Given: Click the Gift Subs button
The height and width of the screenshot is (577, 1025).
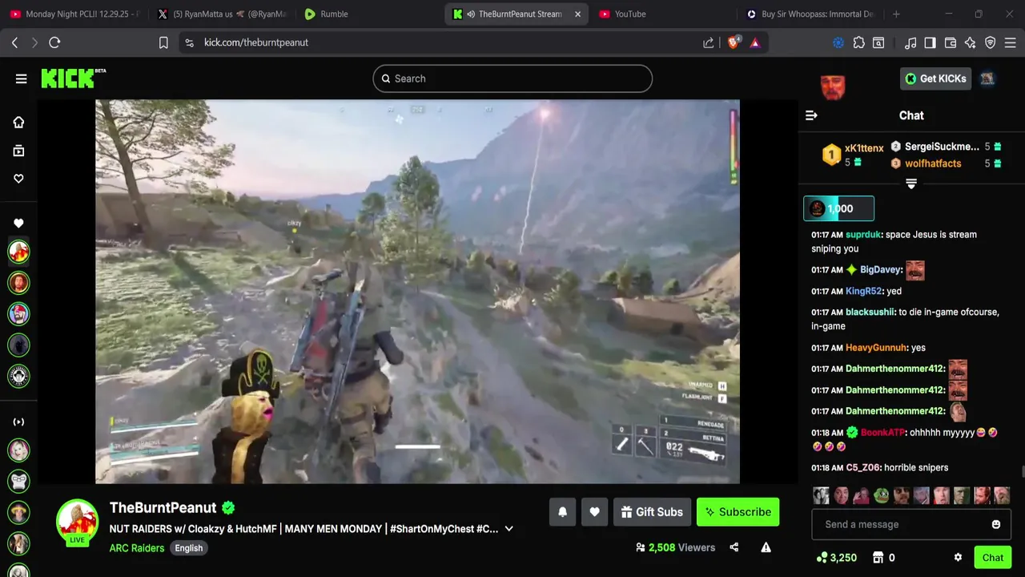Looking at the screenshot, I should (652, 512).
